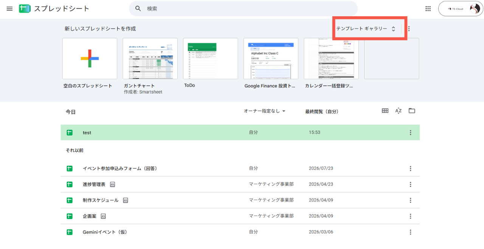484x249 pixels.
Task: Click the 作成者: Smartsheet caption
Action: 143,92
